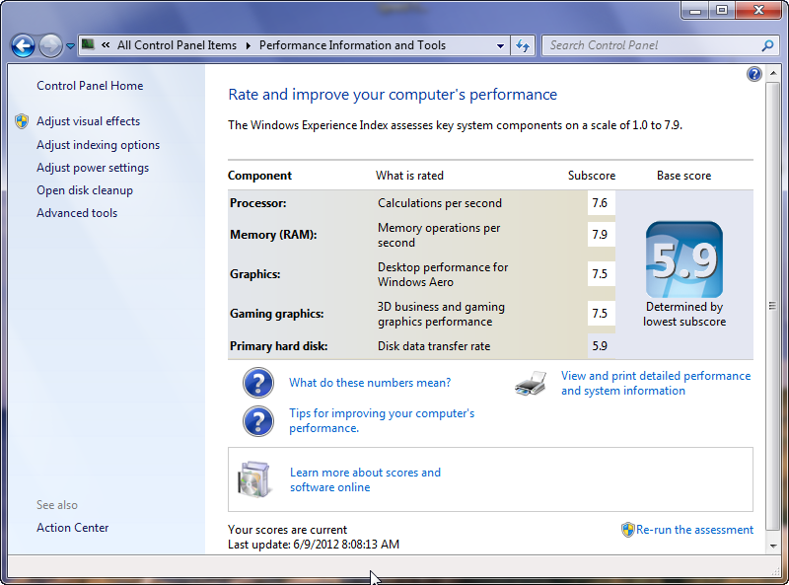Click the Forward navigation arrow button

(x=50, y=45)
